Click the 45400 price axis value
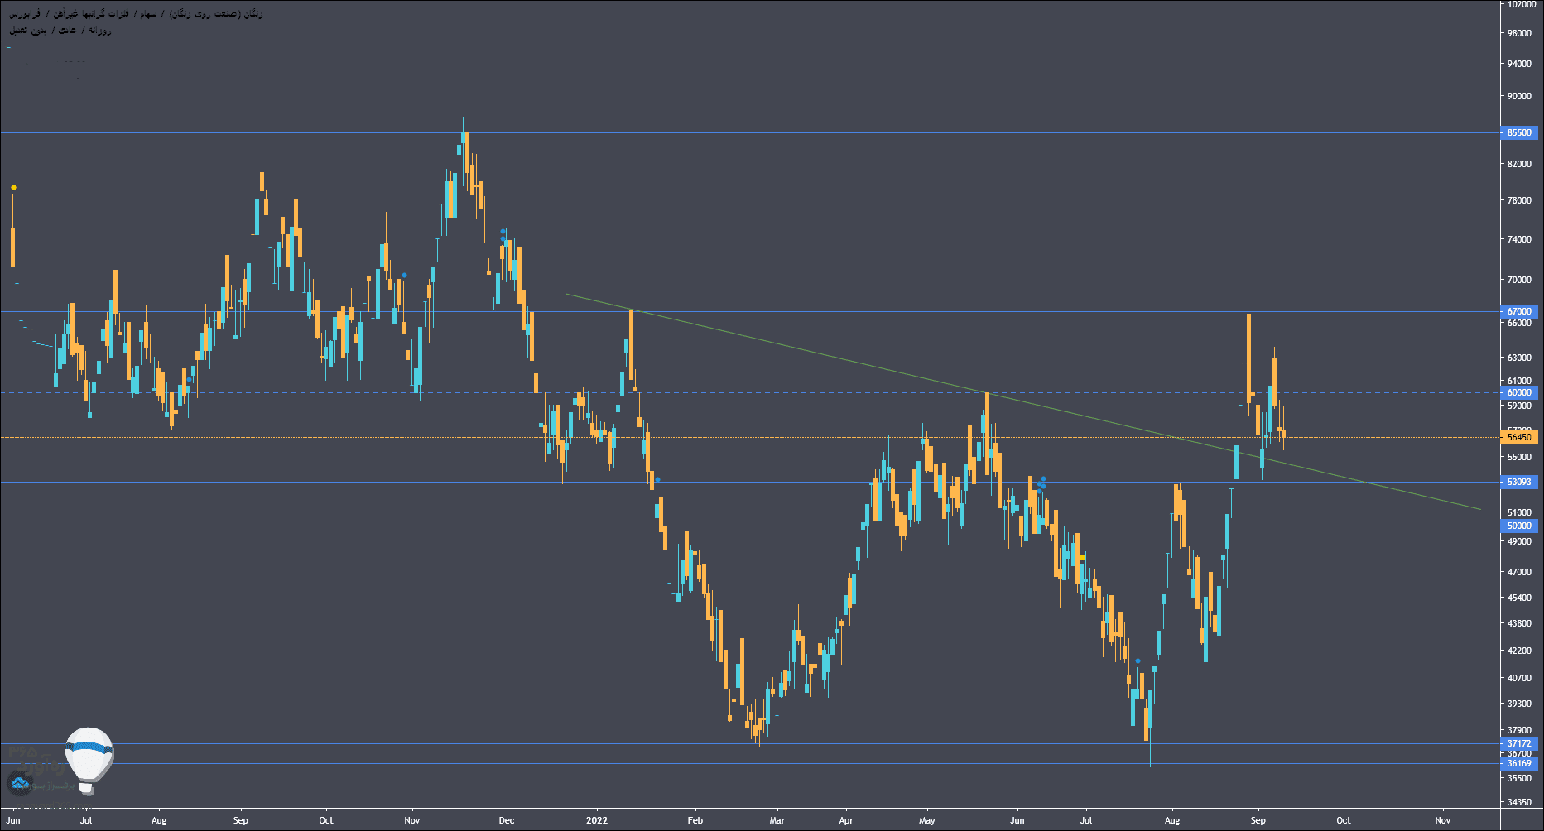 pyautogui.click(x=1520, y=598)
